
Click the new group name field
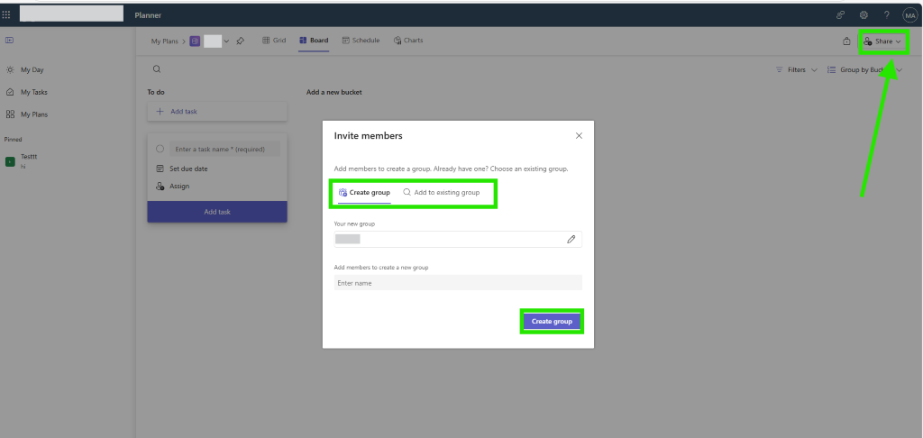click(x=458, y=239)
